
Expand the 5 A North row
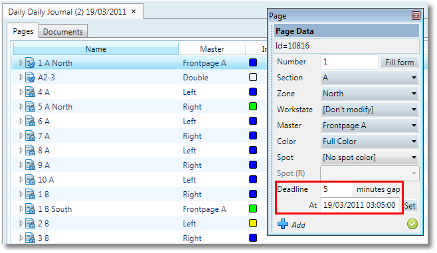[21, 106]
